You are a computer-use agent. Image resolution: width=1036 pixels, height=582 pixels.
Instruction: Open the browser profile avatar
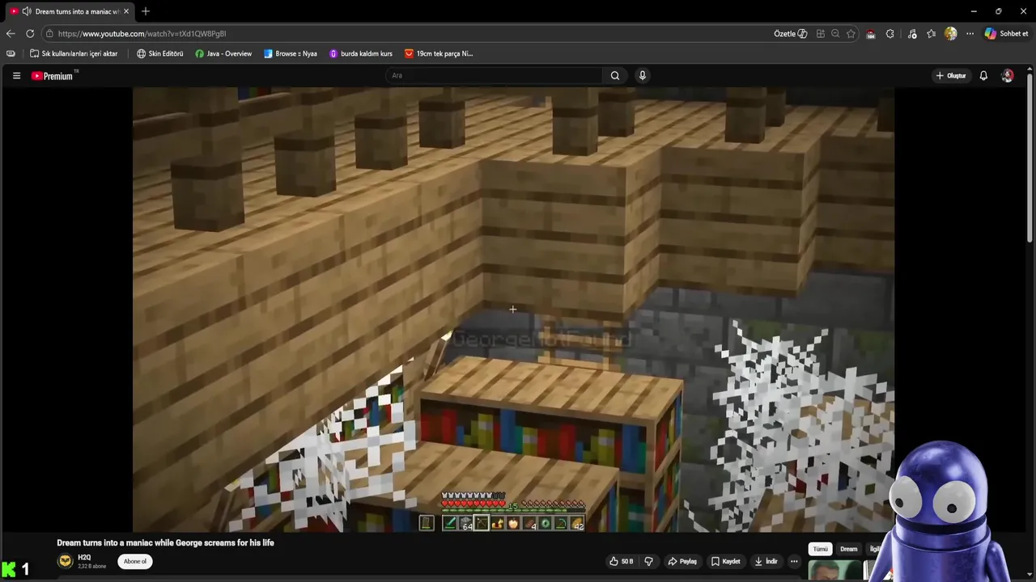pos(951,34)
